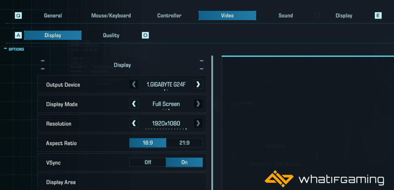Click right arrow beside Resolution

click(x=198, y=123)
